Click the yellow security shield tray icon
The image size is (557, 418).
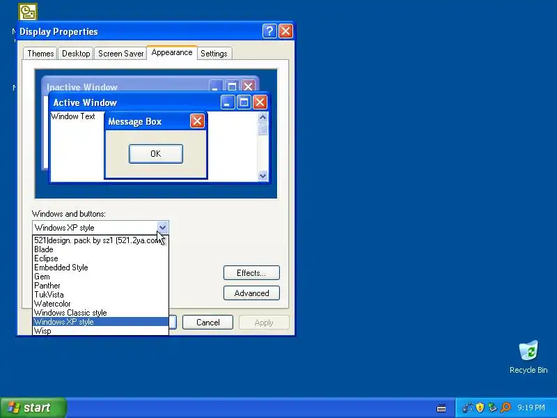[x=480, y=408]
